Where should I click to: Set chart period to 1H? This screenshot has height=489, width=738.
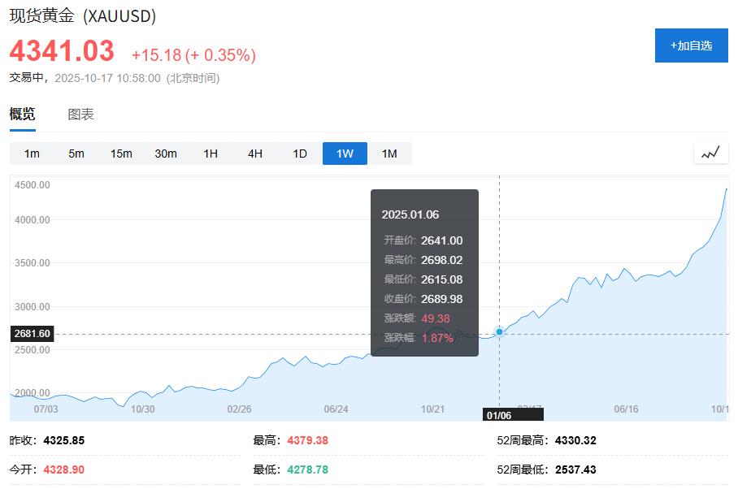point(211,154)
